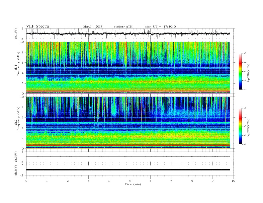Click the 'start UT = 17:40:0' label
Screen dimensions: 263x203
pyautogui.click(x=160, y=27)
